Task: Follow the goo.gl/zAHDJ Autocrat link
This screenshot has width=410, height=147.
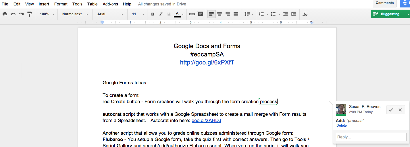Action: pos(206,121)
